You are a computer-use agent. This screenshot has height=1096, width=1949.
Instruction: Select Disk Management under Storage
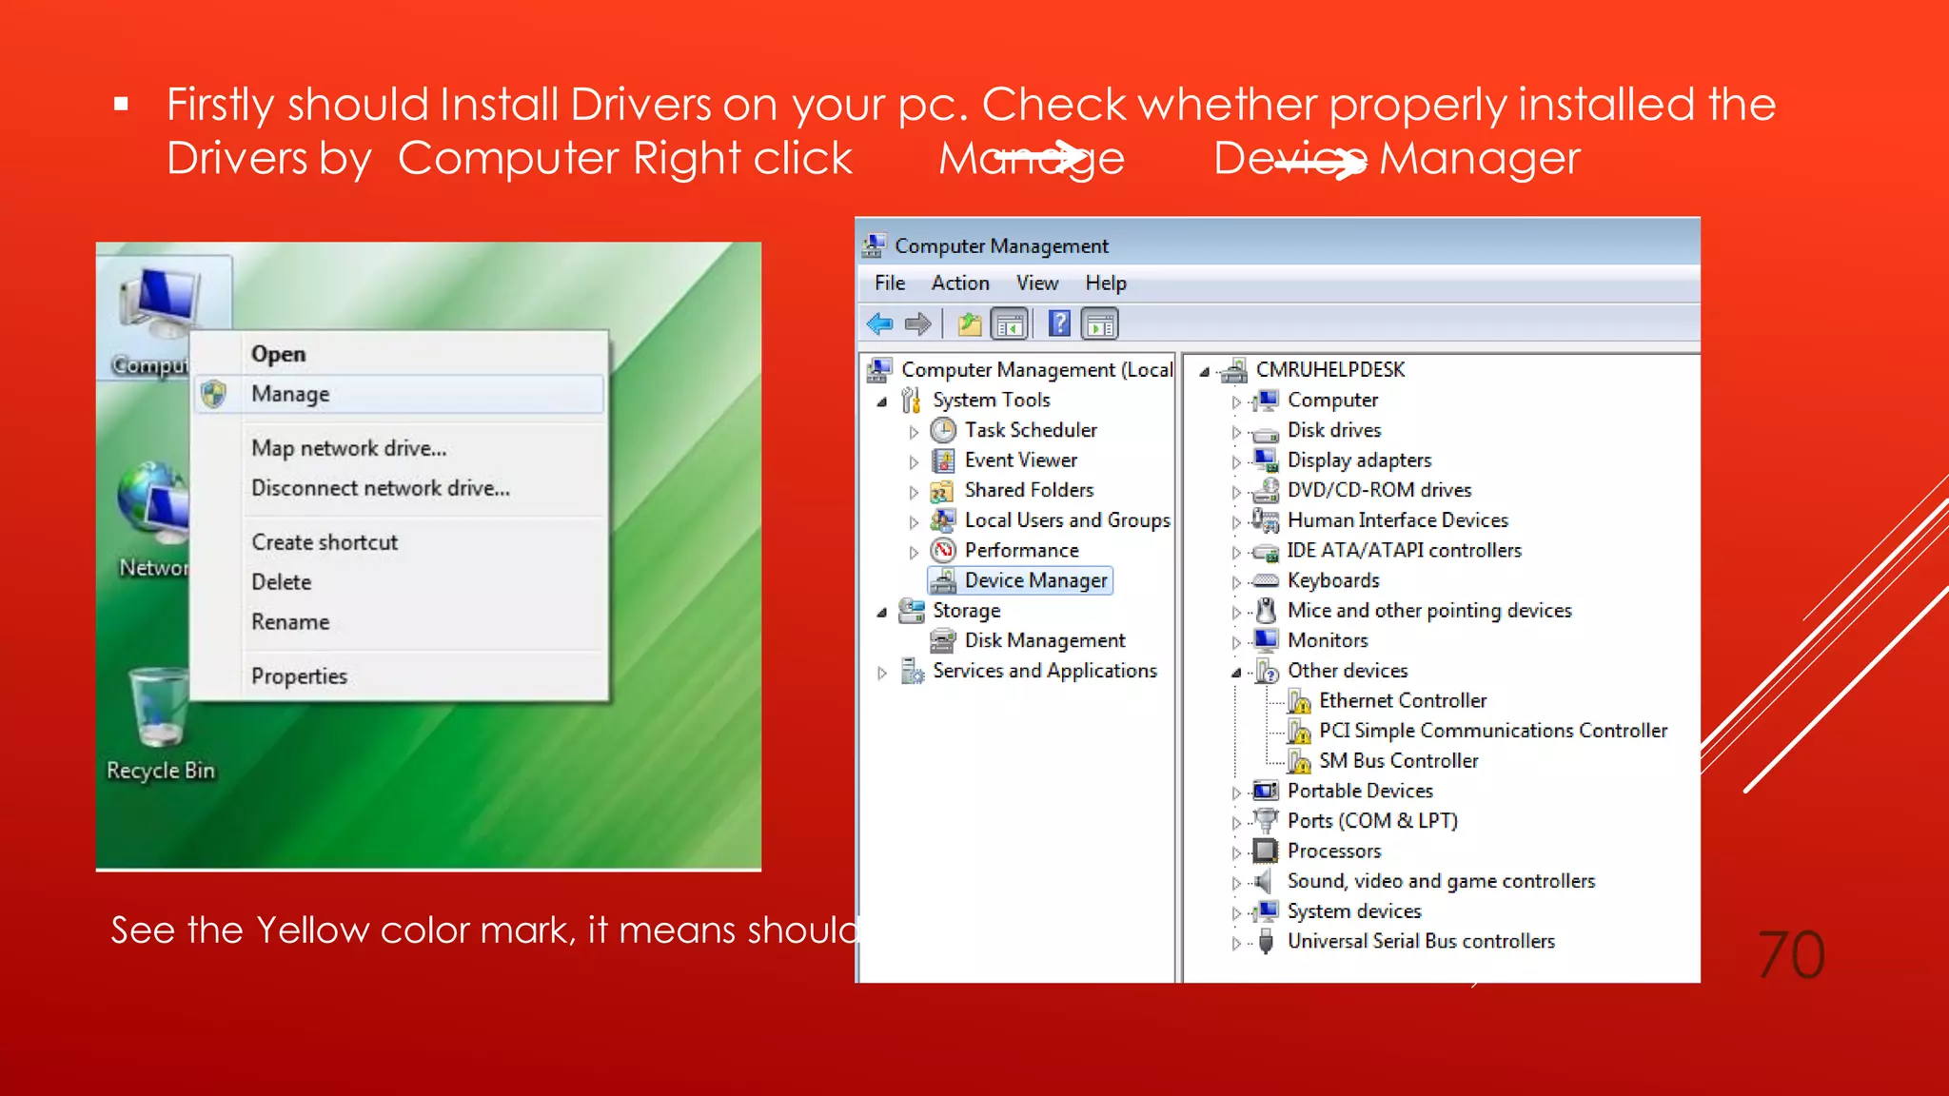[1044, 640]
